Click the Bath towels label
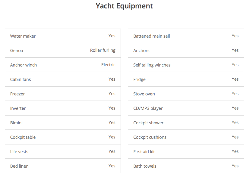Viewport: 249px width, 180px height. pos(145,166)
